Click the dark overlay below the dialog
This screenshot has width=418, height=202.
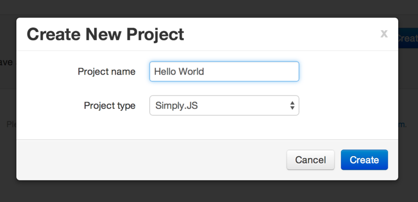click(x=208, y=192)
